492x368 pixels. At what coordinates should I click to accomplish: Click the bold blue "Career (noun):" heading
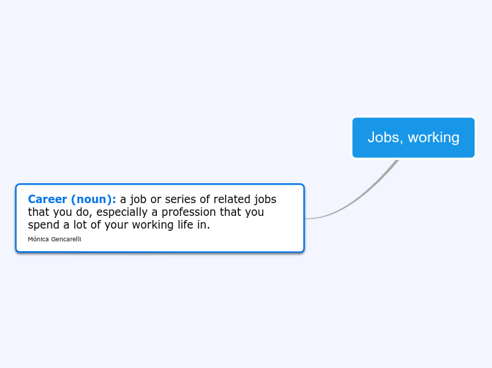[71, 200]
